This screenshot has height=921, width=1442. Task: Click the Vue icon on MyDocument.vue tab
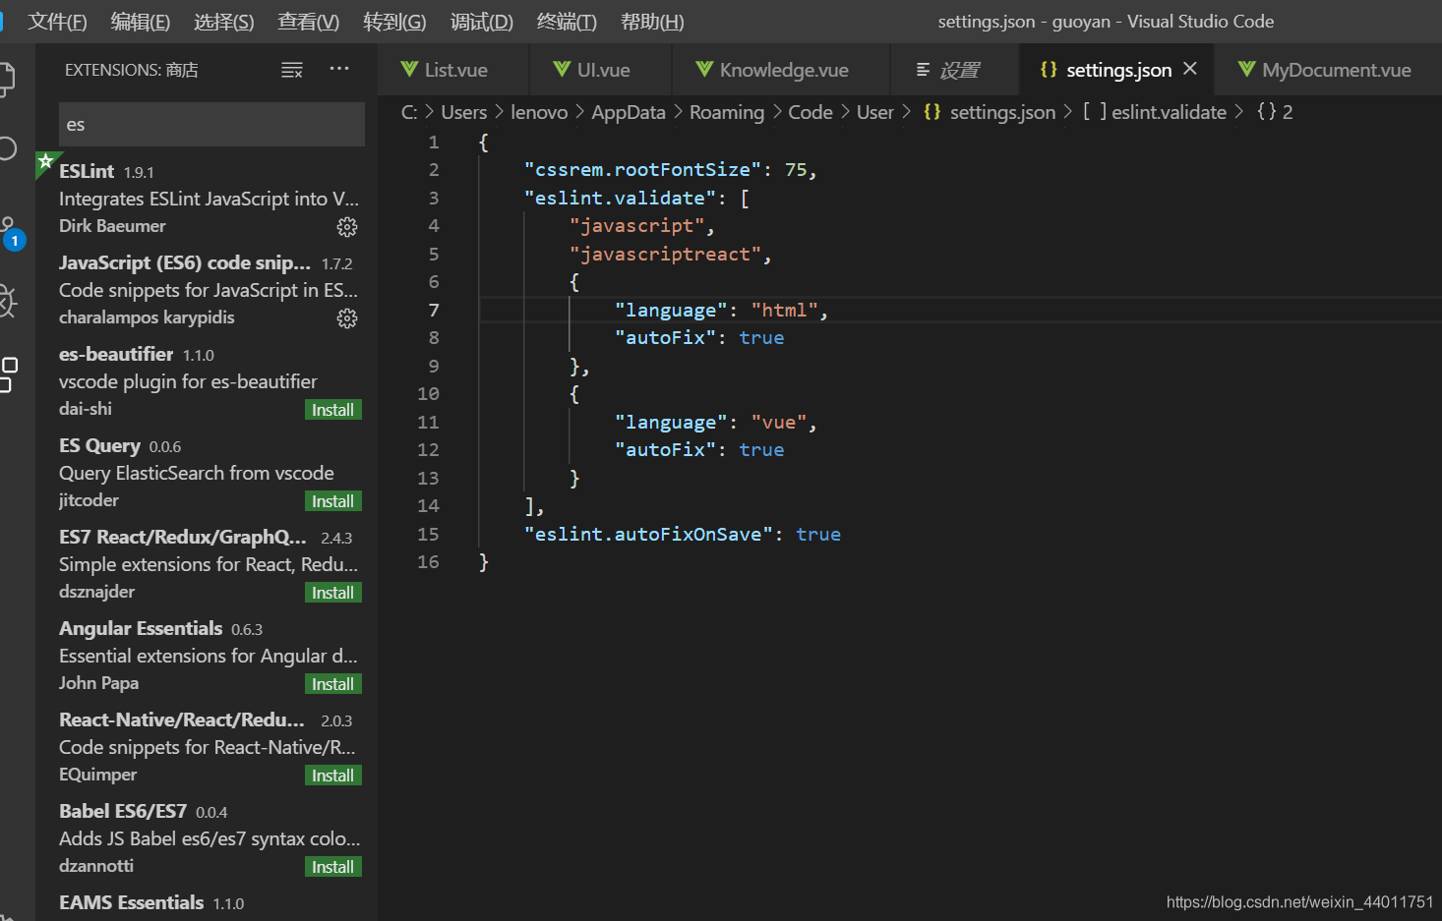[x=1247, y=69]
